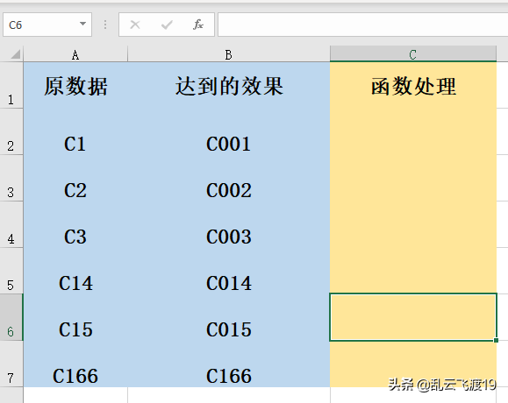Select column C header
This screenshot has width=508, height=403.
[x=413, y=54]
